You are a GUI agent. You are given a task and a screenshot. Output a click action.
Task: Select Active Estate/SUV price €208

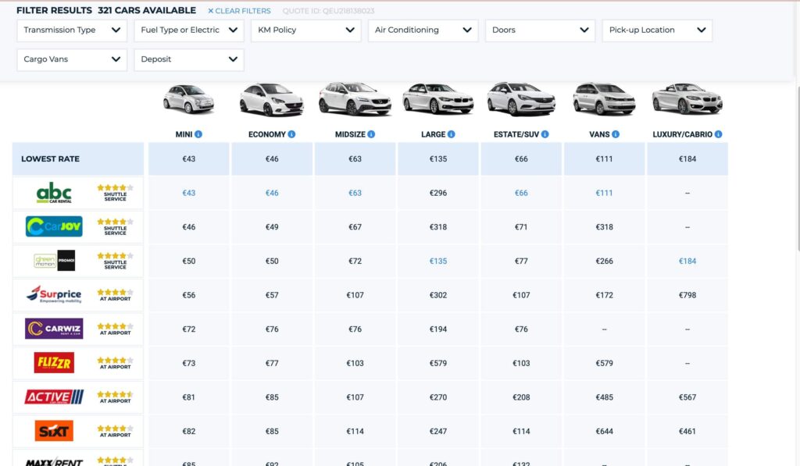pos(521,397)
